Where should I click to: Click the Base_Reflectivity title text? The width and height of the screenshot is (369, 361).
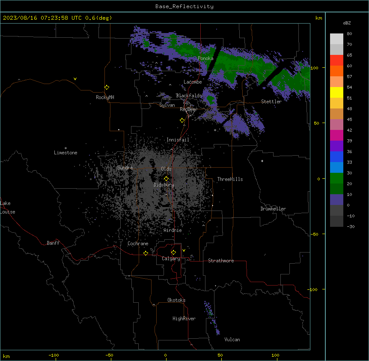184,6
